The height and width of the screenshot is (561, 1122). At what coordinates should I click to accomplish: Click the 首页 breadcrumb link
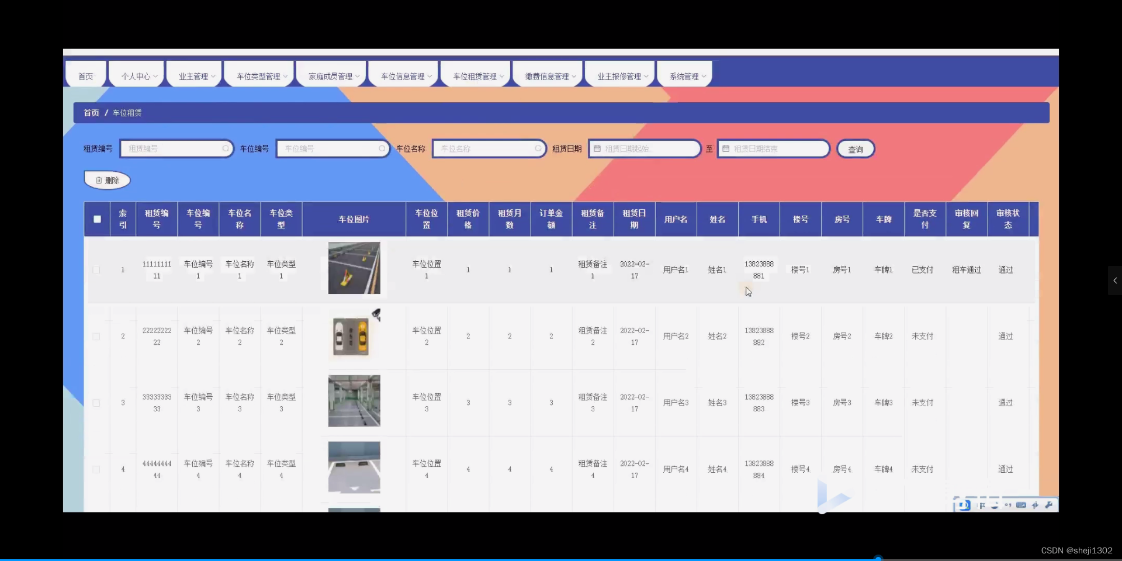point(91,112)
